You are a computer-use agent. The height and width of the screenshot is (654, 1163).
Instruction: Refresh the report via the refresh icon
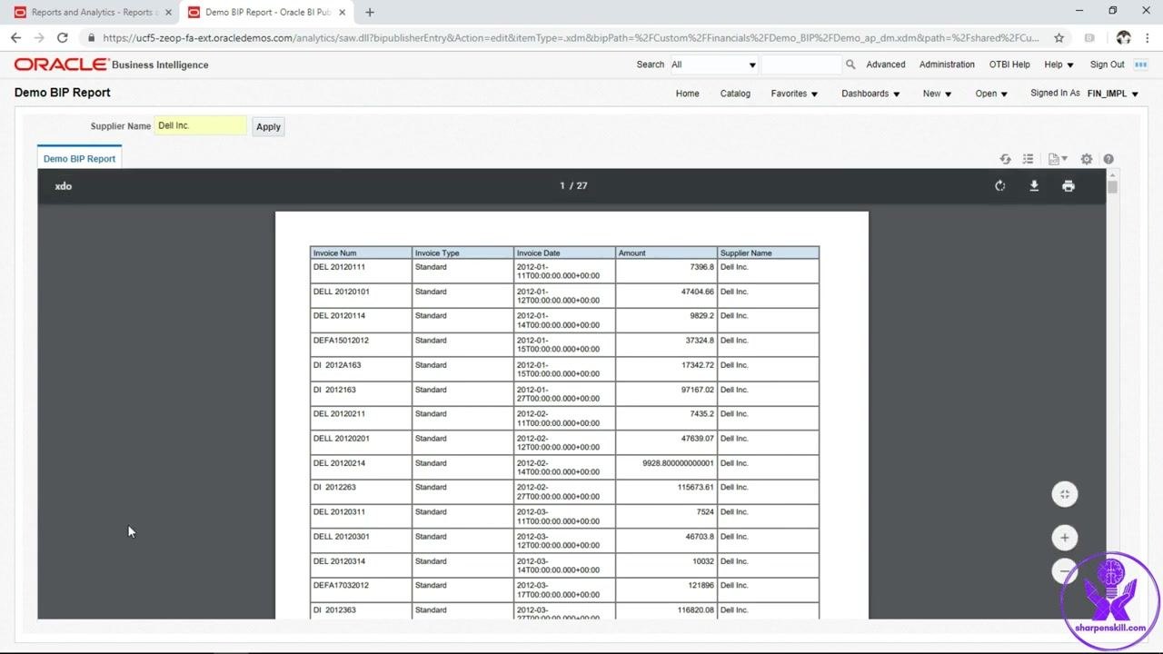(x=1006, y=159)
